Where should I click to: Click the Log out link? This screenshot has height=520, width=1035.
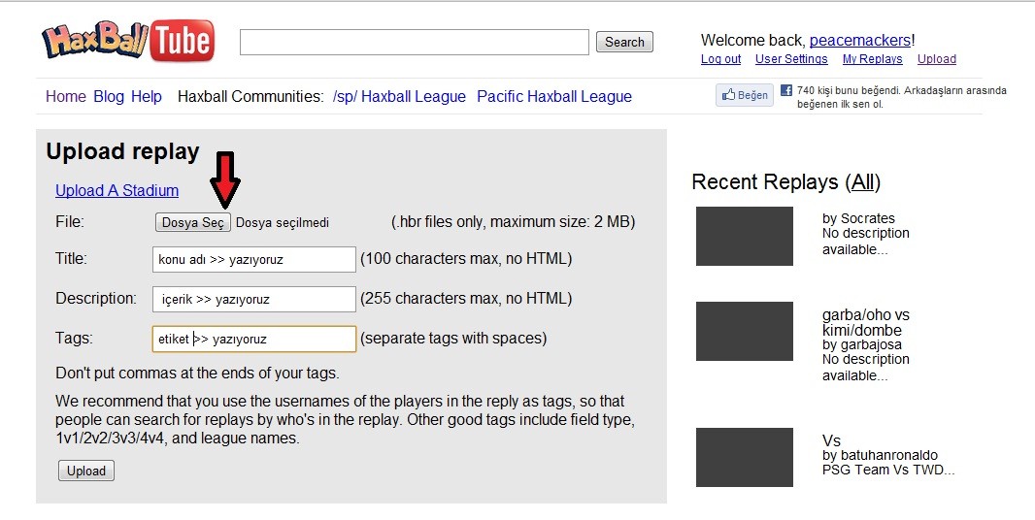coord(720,59)
